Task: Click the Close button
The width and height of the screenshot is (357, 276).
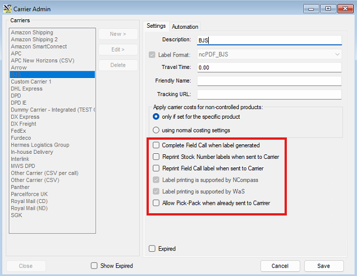Action: click(x=25, y=266)
